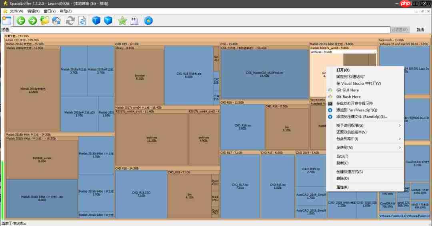
Task: Select the Matlab 2016b 64bit zip 8.0Gb block
Action: pos(42,198)
